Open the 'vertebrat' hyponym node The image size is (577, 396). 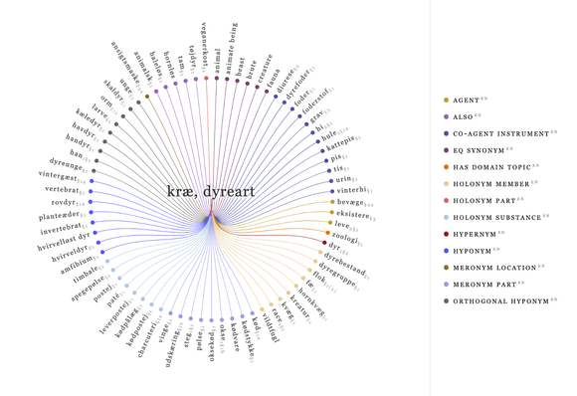point(65,190)
